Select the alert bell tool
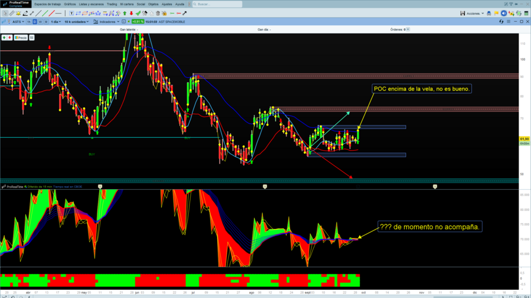 coord(18,13)
